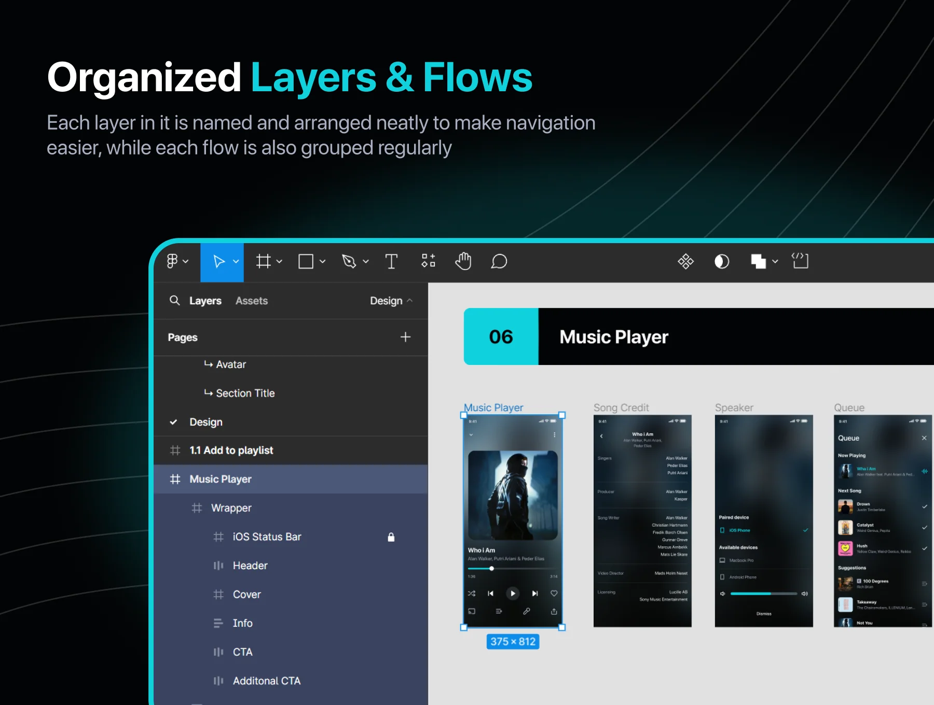Screen dimensions: 934x705
Task: Click the previous track button
Action: point(490,594)
